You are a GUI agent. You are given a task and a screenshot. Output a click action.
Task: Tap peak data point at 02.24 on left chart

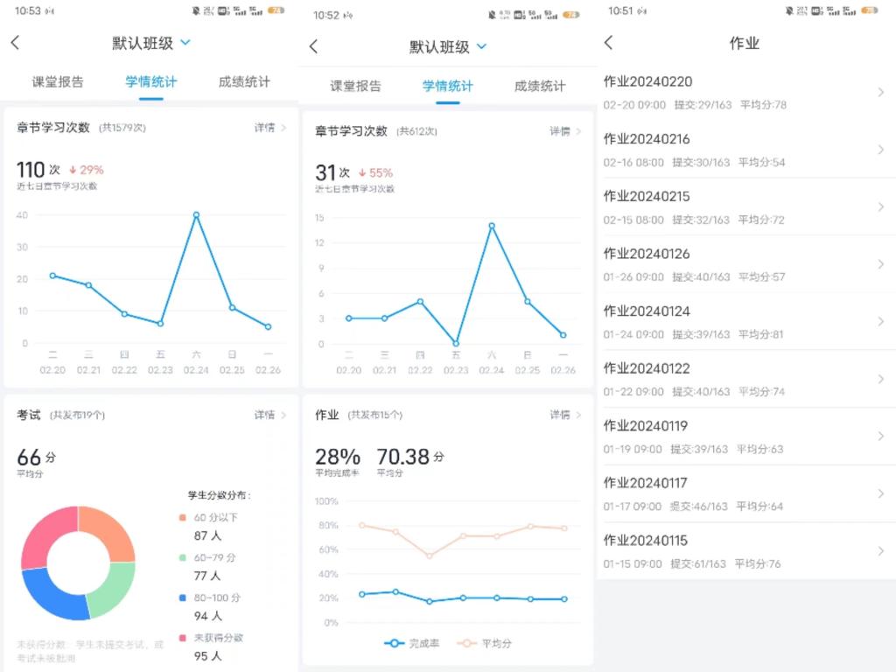196,214
